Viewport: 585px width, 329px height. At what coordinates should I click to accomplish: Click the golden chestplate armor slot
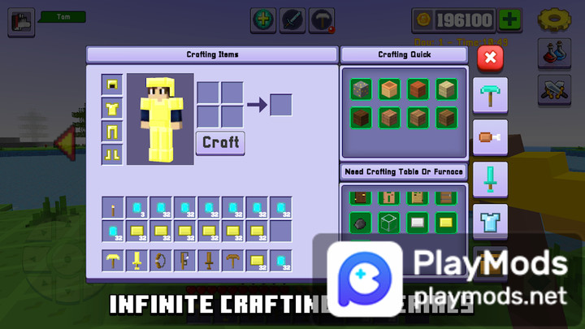[112, 108]
